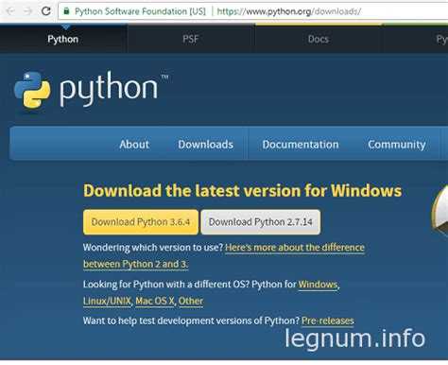Click the Python snake logo

pyautogui.click(x=32, y=90)
